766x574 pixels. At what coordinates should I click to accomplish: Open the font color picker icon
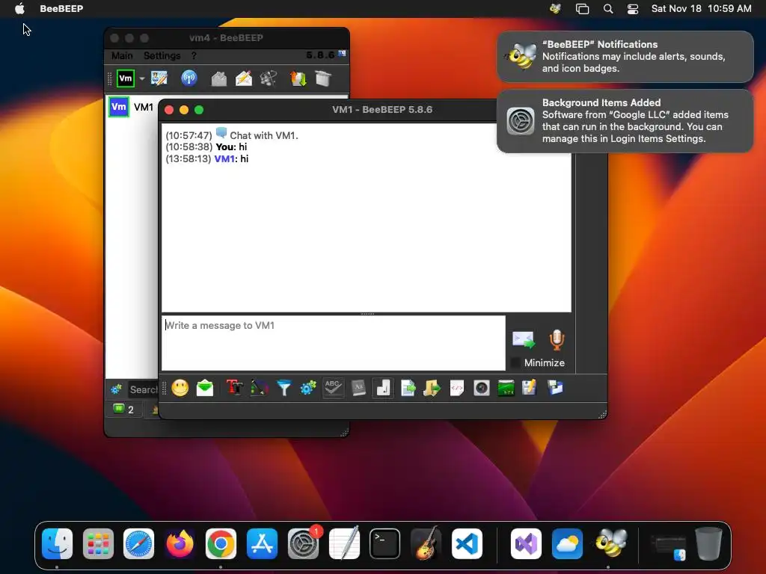point(260,388)
